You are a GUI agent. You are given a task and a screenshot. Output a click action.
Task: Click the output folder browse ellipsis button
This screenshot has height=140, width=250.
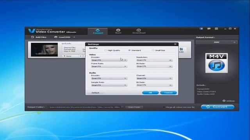pos(122,107)
